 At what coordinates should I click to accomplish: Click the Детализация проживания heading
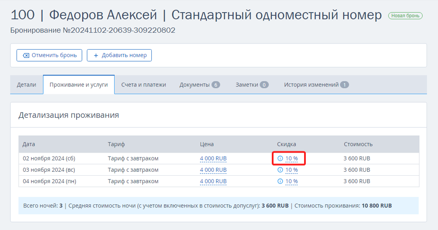[69, 115]
